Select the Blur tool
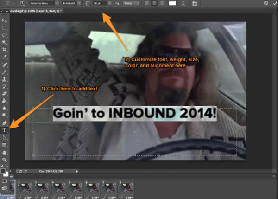 4,108
